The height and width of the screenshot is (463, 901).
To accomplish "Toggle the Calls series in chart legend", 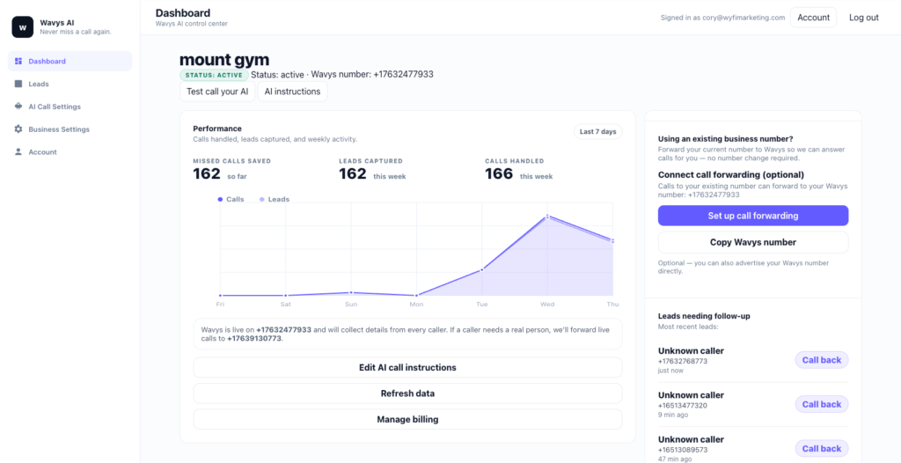I will point(231,200).
